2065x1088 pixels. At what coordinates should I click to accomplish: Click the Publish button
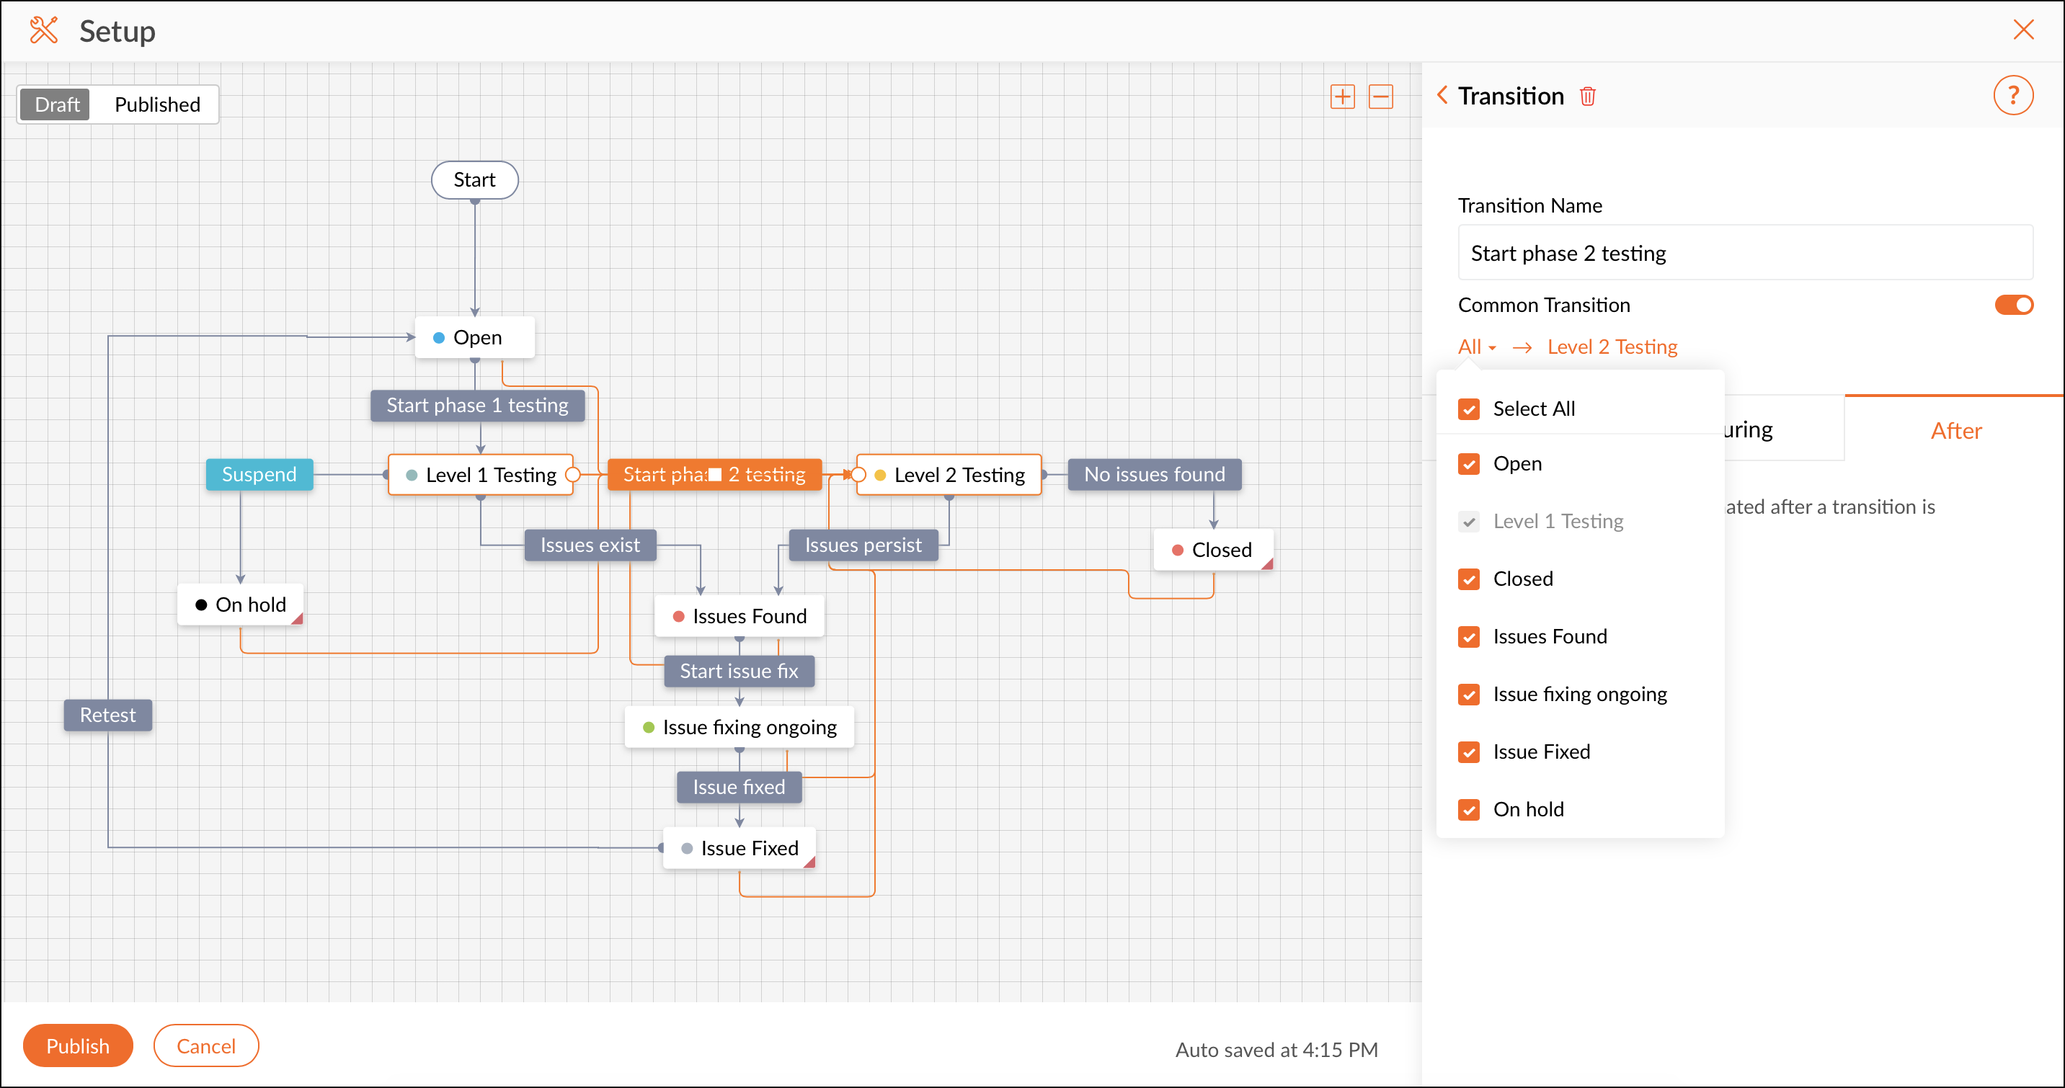(78, 1045)
